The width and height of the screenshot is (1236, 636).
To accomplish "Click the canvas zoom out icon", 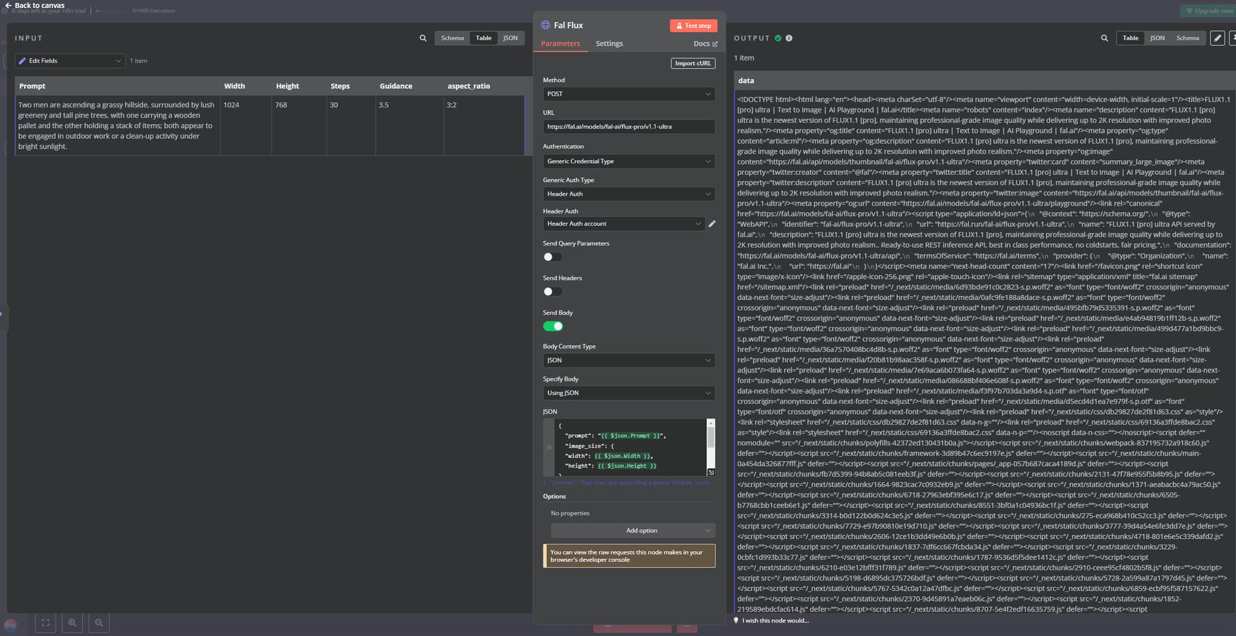I will click(x=99, y=622).
